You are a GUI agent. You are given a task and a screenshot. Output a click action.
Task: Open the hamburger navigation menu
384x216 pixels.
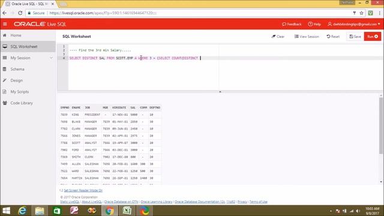pos(5,24)
